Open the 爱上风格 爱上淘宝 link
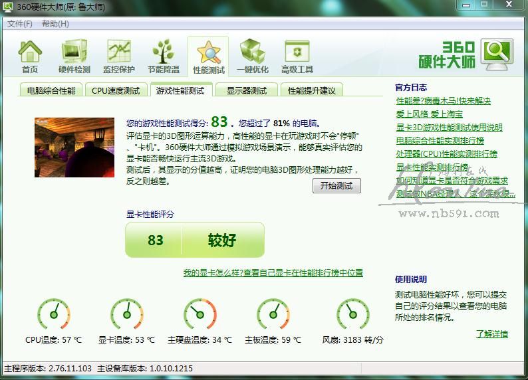This screenshot has height=380, width=528. click(x=430, y=114)
